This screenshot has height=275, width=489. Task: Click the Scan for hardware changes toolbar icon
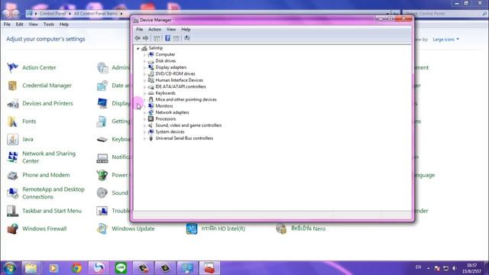[186, 38]
